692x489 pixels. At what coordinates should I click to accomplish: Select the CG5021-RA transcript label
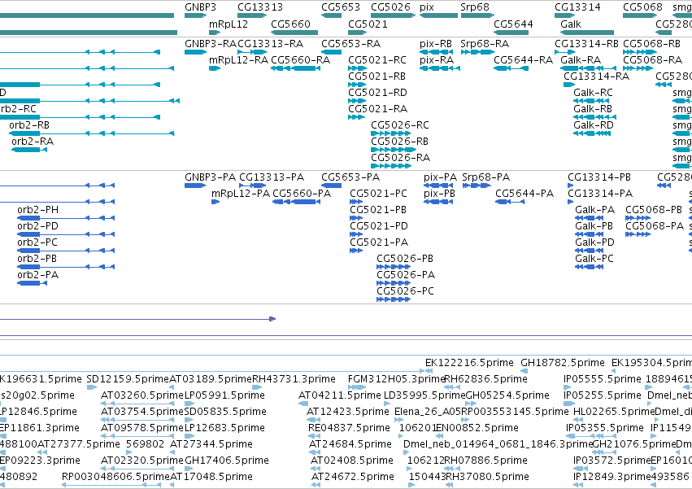tap(377, 109)
